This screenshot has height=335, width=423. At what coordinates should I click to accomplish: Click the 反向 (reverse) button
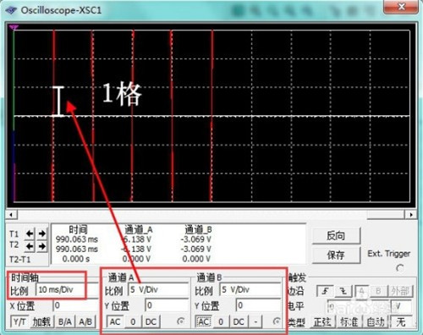tap(336, 235)
